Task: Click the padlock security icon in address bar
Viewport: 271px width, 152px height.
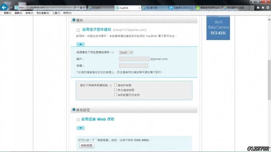Action: point(81,8)
